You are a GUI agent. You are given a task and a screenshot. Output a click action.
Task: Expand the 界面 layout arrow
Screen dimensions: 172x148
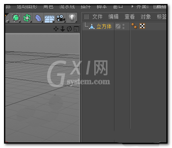point(133,6)
